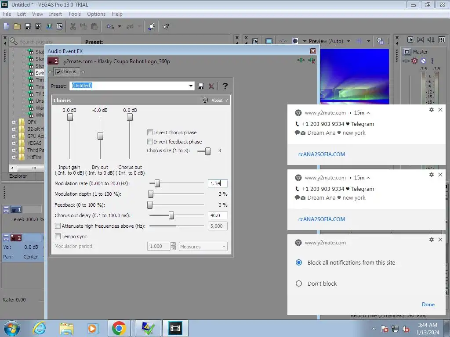Delete preset with the red X icon
Image resolution: width=450 pixels, height=337 pixels.
click(211, 86)
